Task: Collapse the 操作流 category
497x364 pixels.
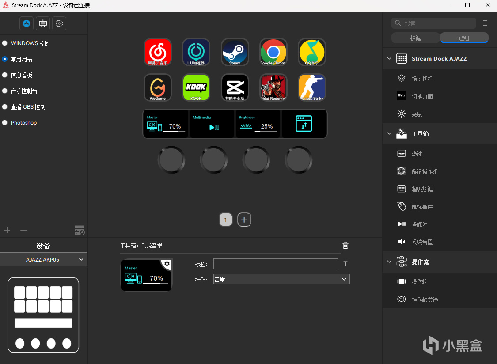Action: pos(389,262)
